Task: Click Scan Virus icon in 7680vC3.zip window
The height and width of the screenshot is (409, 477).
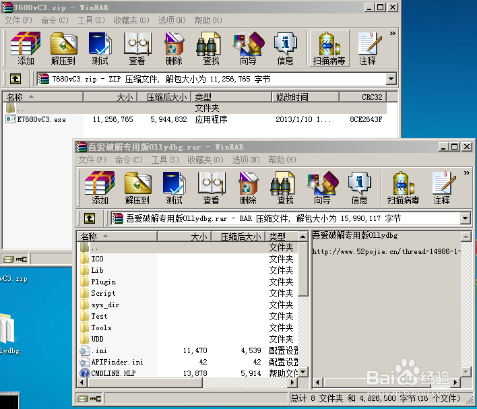Action: (329, 49)
